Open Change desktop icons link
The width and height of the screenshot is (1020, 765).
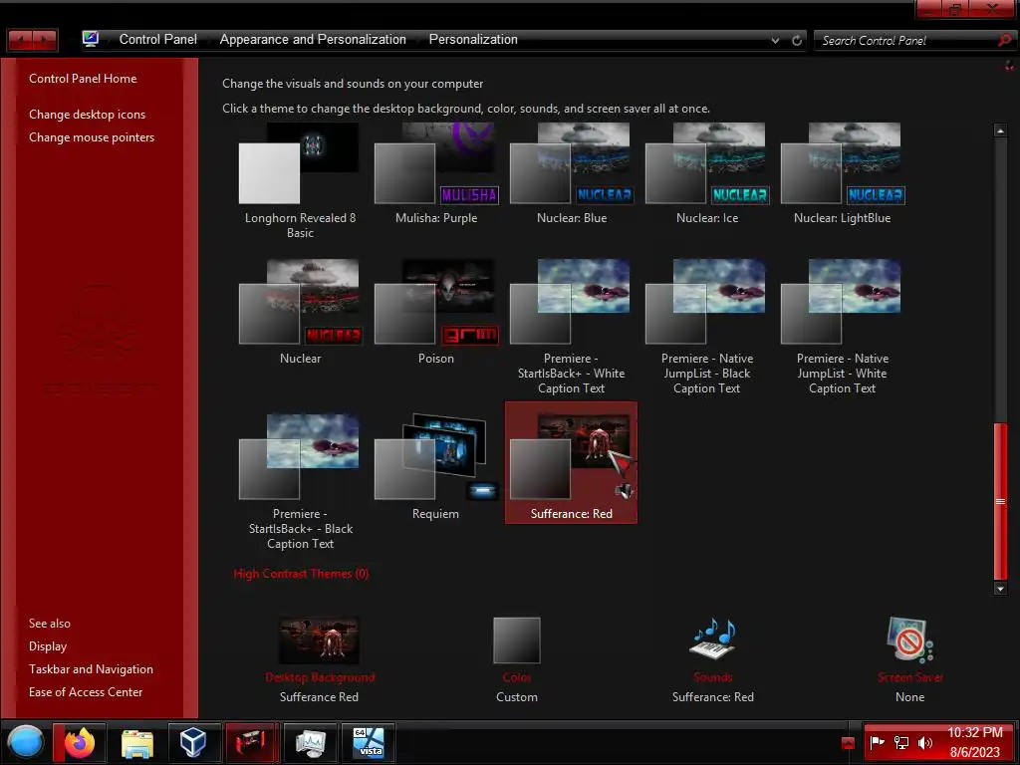[x=88, y=114]
